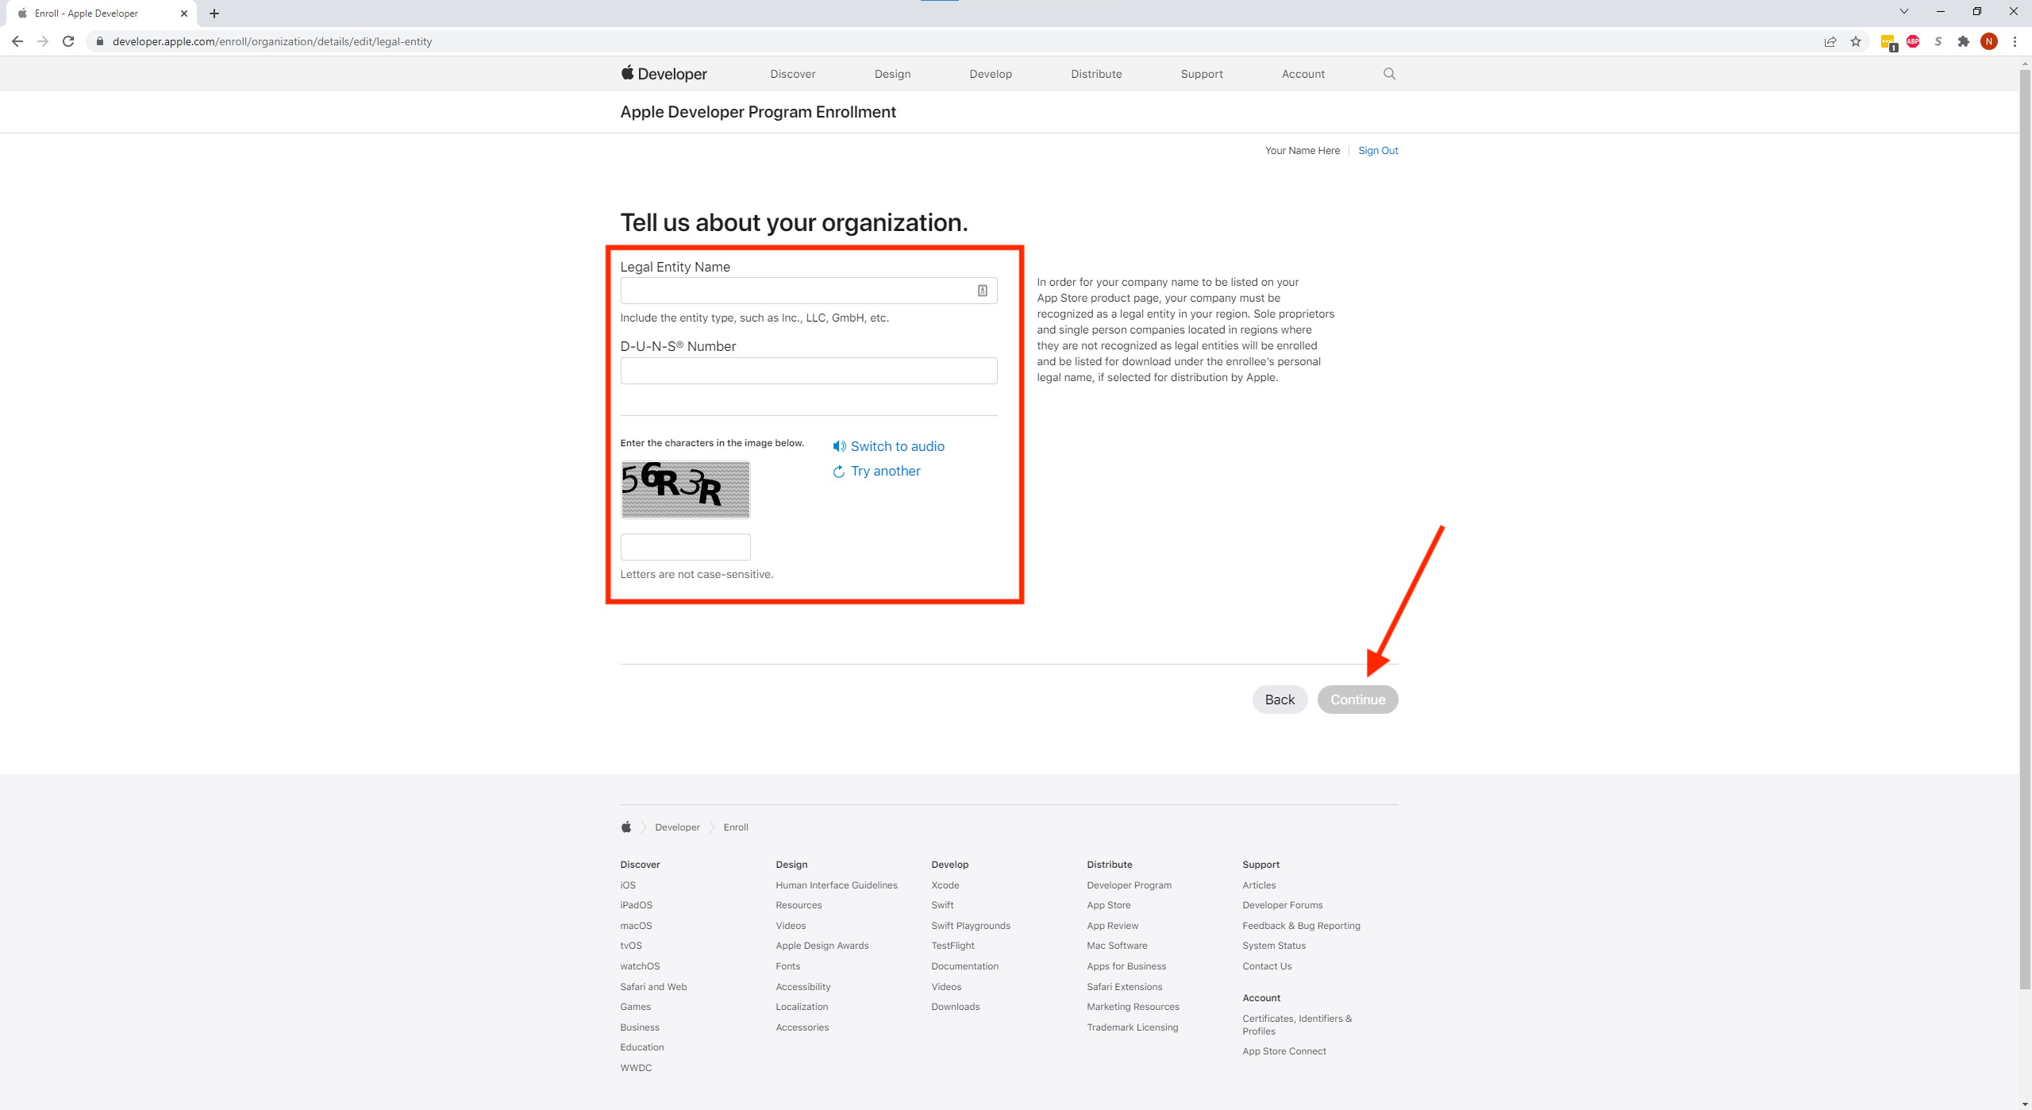Expand the tab search chevron

pyautogui.click(x=1903, y=12)
